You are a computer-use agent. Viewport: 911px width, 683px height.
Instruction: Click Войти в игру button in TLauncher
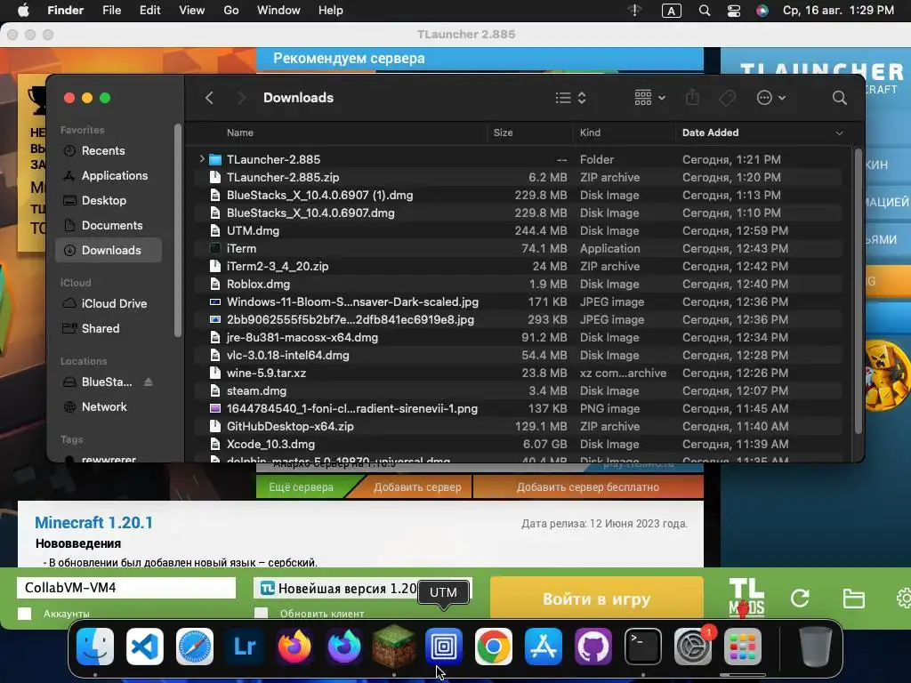597,599
